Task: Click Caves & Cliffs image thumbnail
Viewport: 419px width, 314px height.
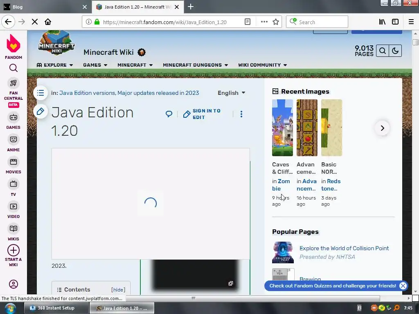Action: [282, 128]
